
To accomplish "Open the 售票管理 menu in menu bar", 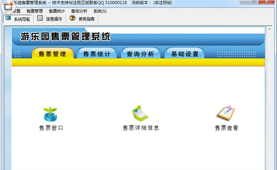I will pyautogui.click(x=35, y=11).
